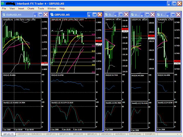The image size is (183, 137).
Task: Click the Interbank FX Trader app icon in title bar
Action: click(3, 3)
